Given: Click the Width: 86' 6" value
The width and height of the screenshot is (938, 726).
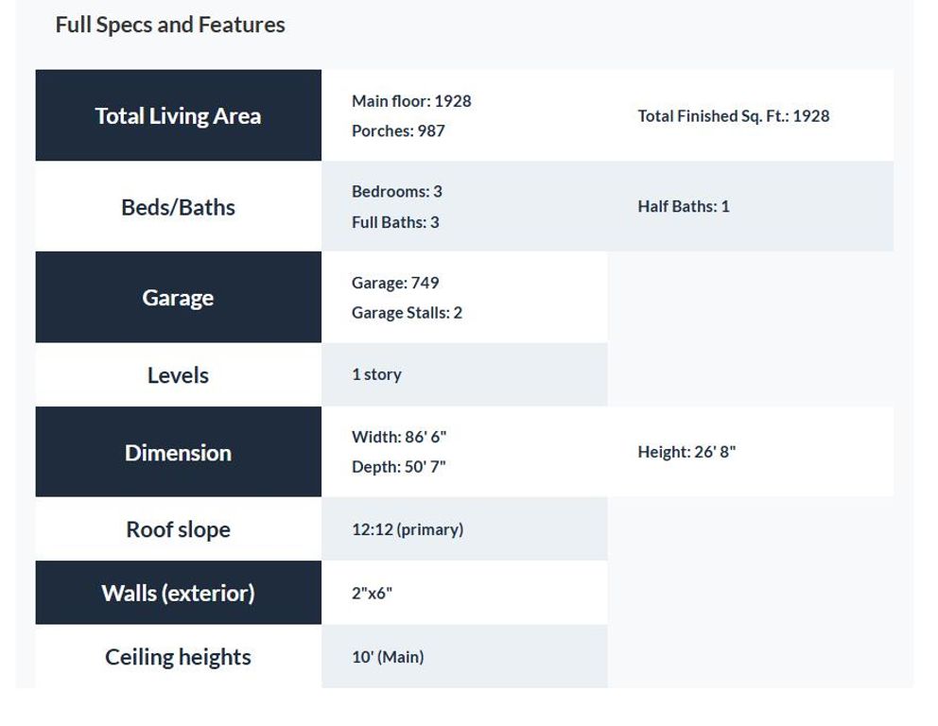Looking at the screenshot, I should [399, 437].
